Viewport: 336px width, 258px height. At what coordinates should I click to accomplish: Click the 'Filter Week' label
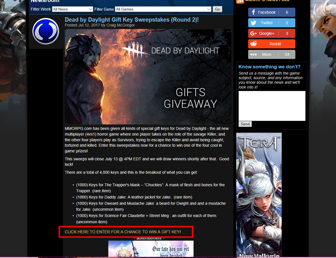(41, 9)
